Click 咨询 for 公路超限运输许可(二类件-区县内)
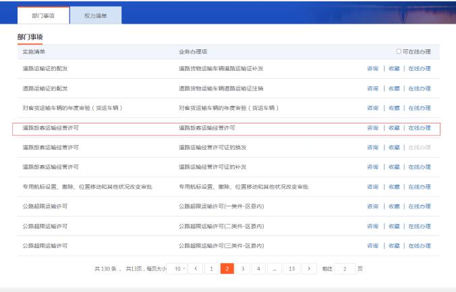Viewport: 456px width, 292px height. point(372,226)
